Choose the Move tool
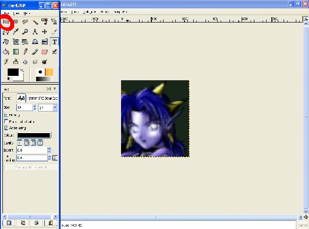Image resolution: width=309 pixels, height=229 pixels. tap(44, 32)
